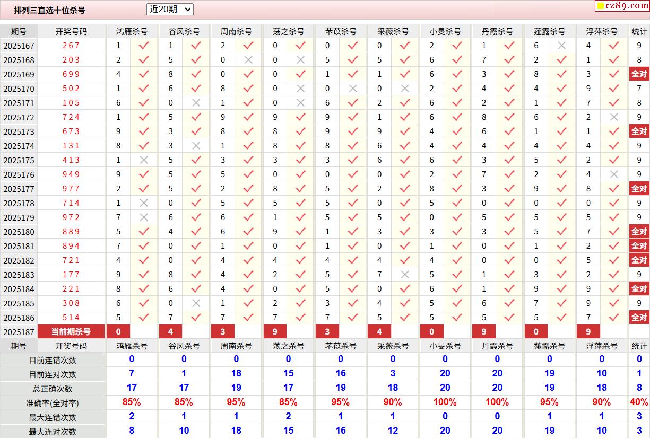Click grey cross for 采薇杀号 in row 2025170

pos(405,89)
